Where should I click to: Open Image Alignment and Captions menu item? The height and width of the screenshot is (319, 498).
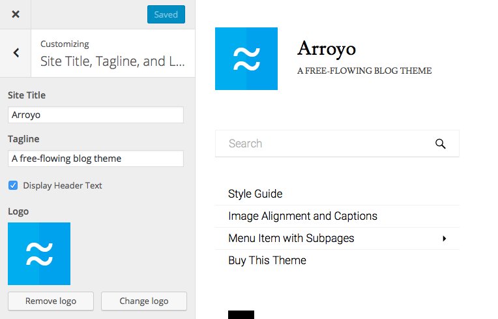[x=302, y=216]
